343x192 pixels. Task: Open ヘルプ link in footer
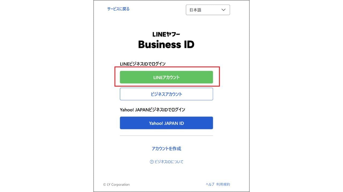(x=210, y=185)
